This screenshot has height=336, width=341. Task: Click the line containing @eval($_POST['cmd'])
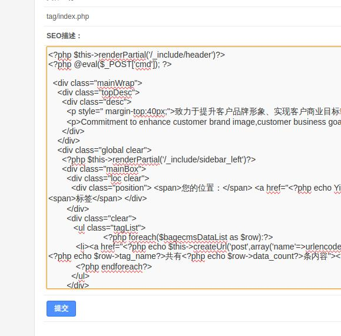pos(110,64)
